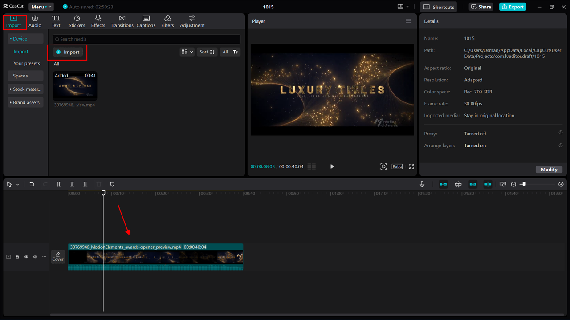Toggle main track magnet
570x320 pixels.
click(443, 184)
